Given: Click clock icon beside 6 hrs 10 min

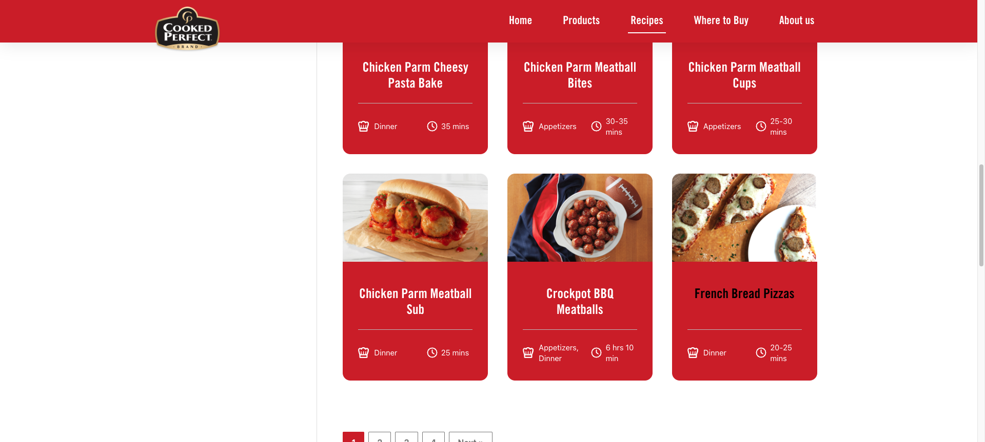Looking at the screenshot, I should pos(596,352).
